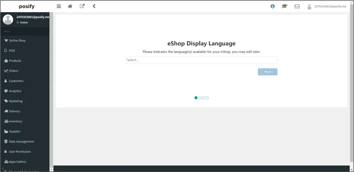Click the Online status indicator

22,23
